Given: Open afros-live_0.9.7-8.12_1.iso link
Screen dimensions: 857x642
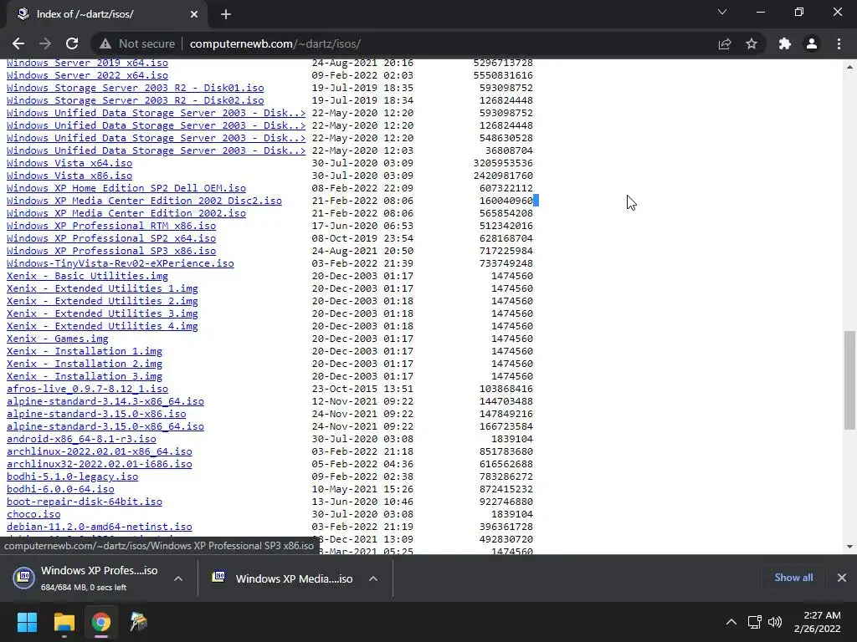Looking at the screenshot, I should coord(87,390).
